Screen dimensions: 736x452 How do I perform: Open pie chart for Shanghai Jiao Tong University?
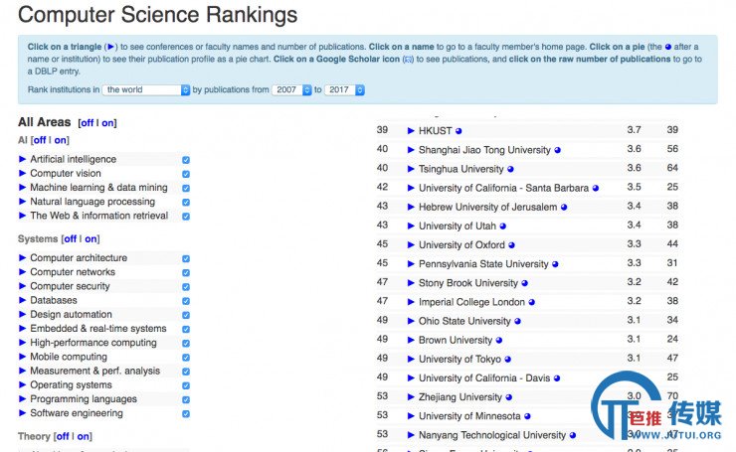click(557, 151)
